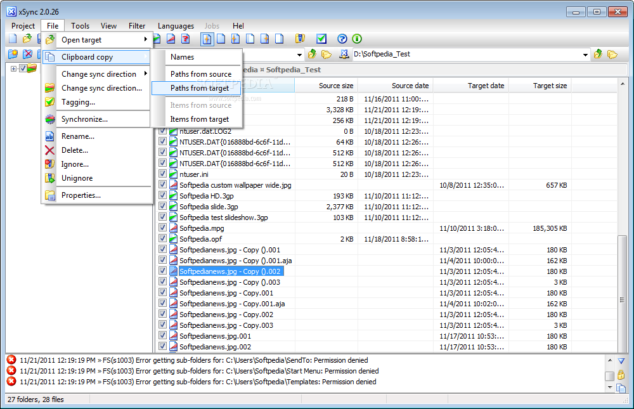The width and height of the screenshot is (634, 409).
Task: Uncheck Softpedia custom wallpaper wide.jpg checkbox
Action: click(x=162, y=185)
